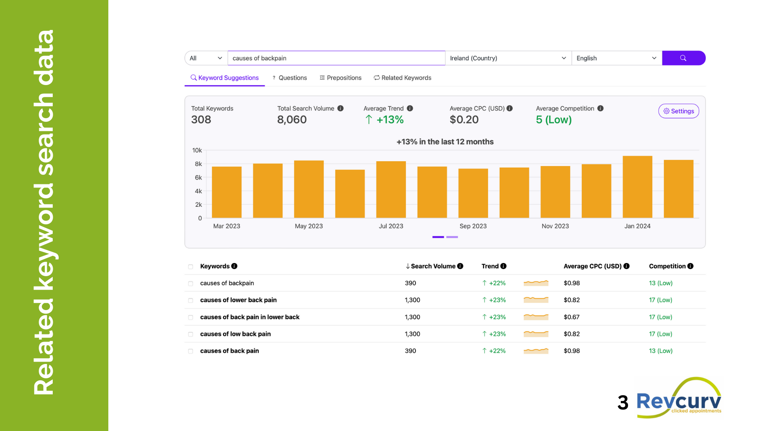Toggle the select-all checkbox in table header

(191, 267)
